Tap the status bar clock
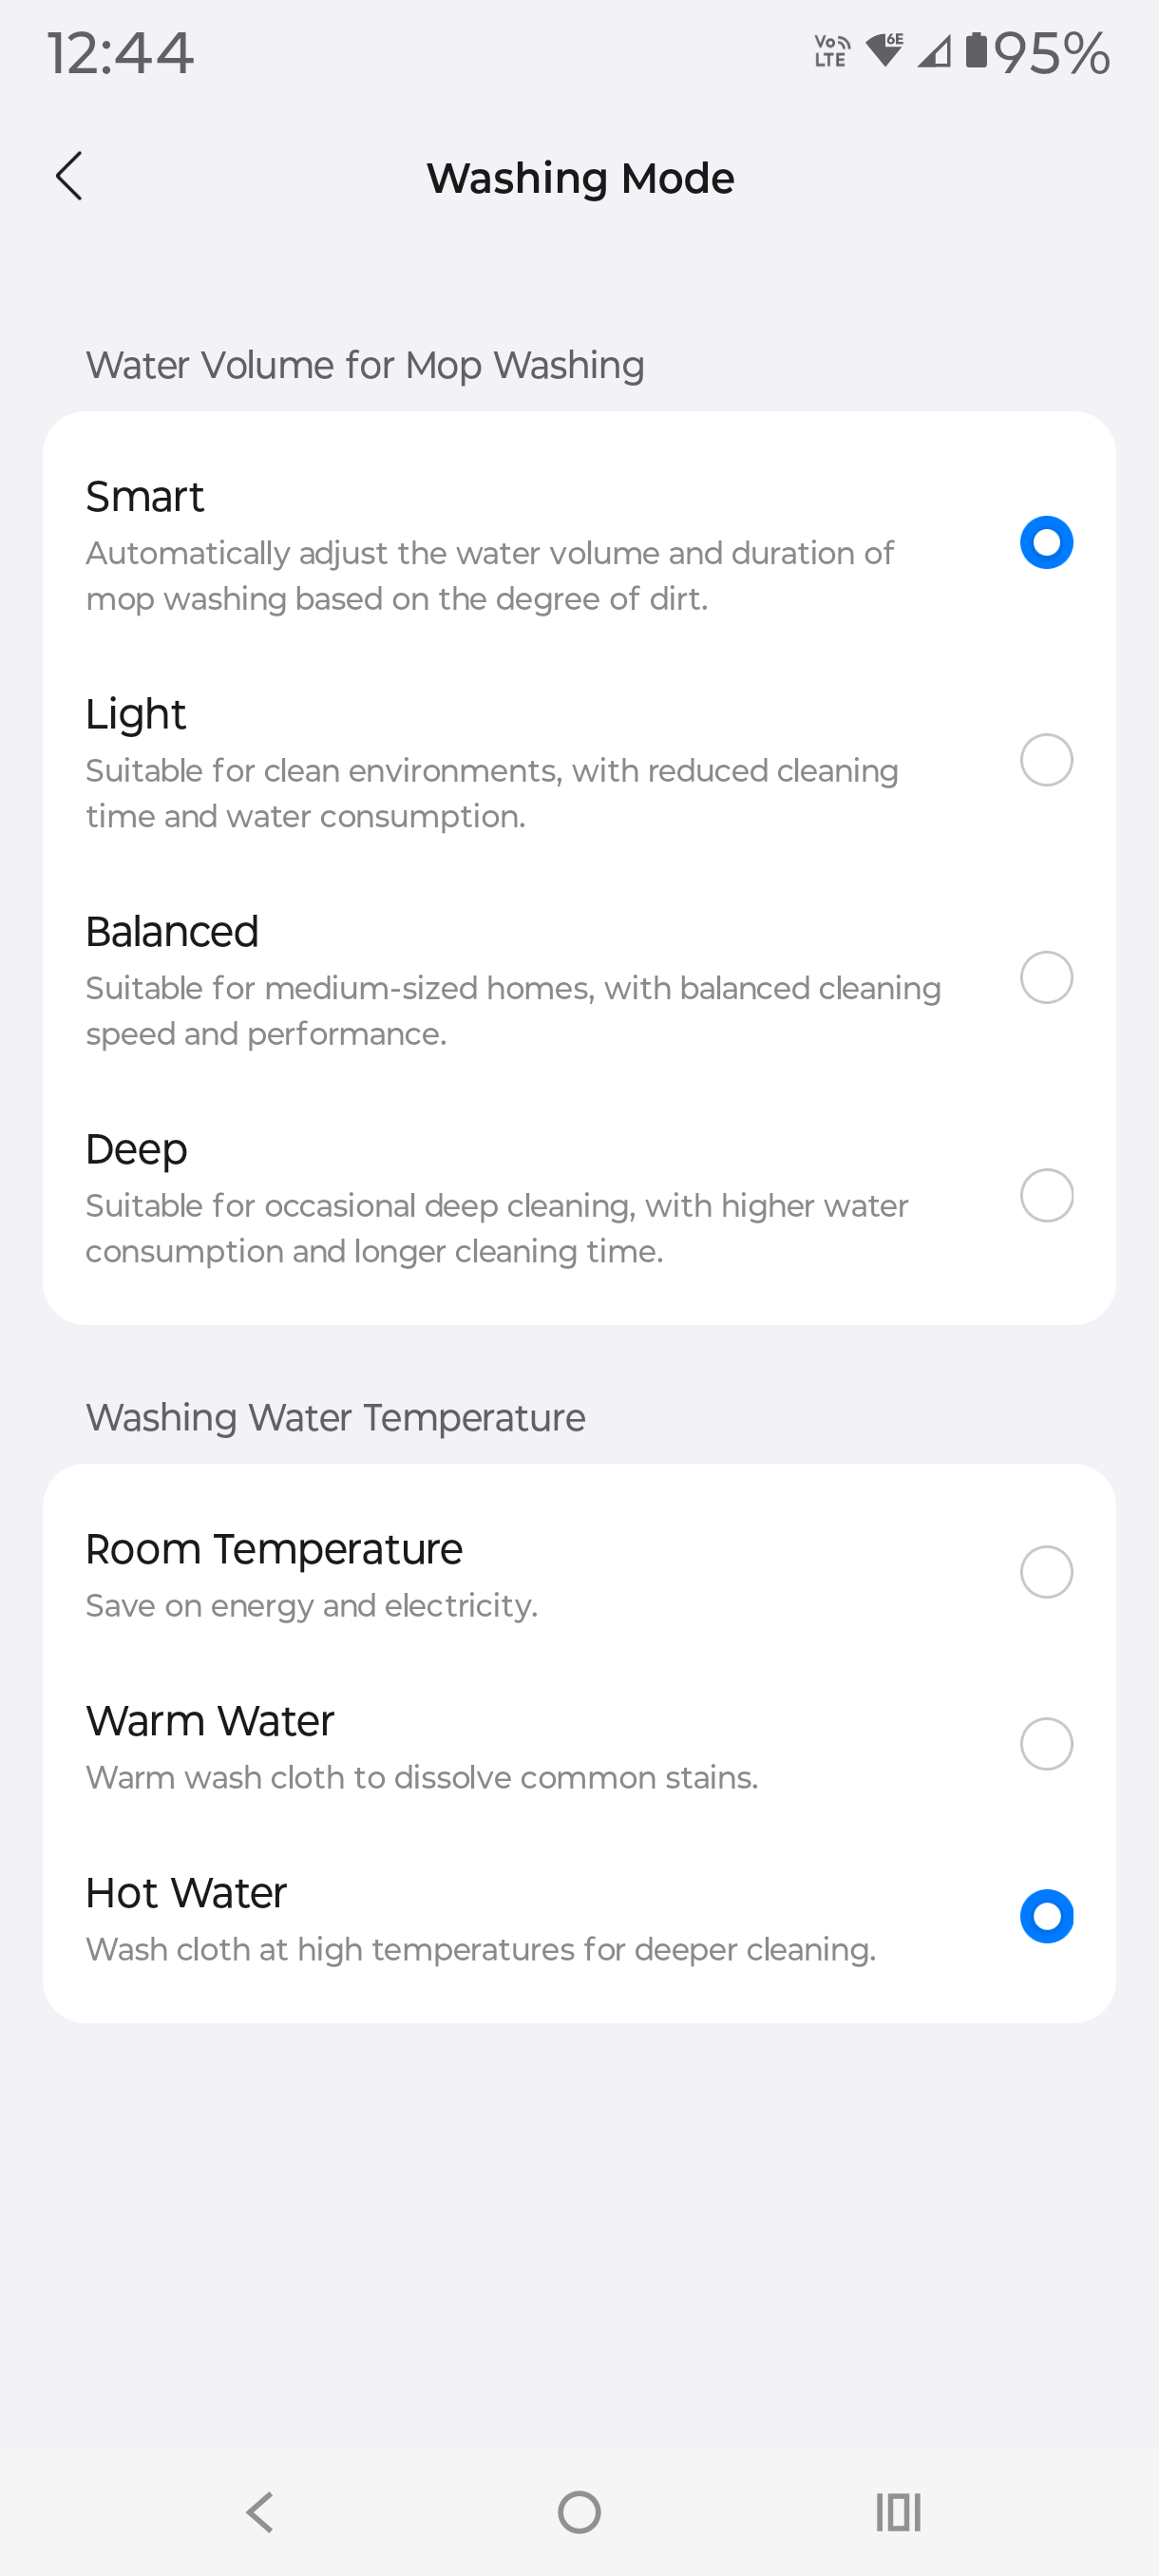The image size is (1159, 2576). click(120, 52)
